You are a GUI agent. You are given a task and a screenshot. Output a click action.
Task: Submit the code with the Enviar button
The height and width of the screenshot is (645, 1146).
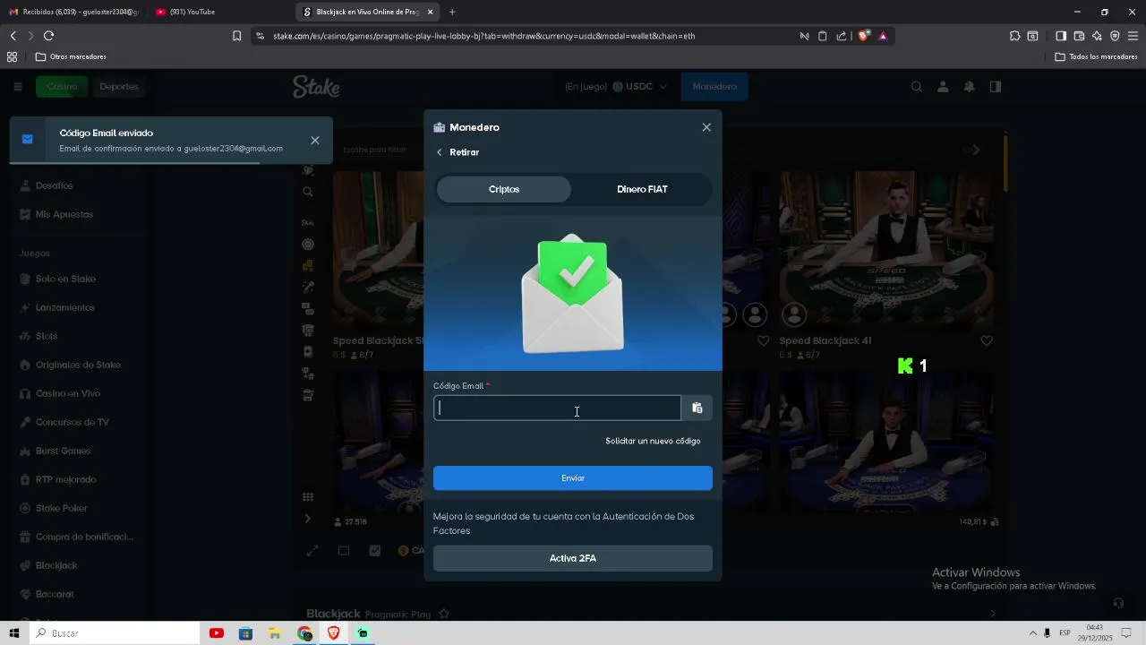click(x=573, y=478)
